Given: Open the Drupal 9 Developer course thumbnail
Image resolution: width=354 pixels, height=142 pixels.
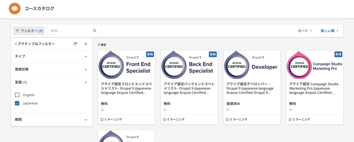Looking at the screenshot, I should (252, 65).
